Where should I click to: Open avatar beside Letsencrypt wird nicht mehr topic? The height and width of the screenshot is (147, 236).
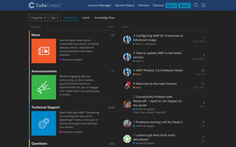click(127, 139)
